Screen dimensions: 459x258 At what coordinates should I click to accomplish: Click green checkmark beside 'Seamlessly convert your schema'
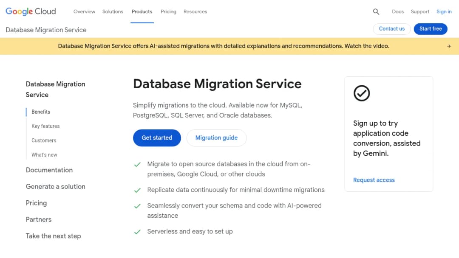tap(137, 206)
